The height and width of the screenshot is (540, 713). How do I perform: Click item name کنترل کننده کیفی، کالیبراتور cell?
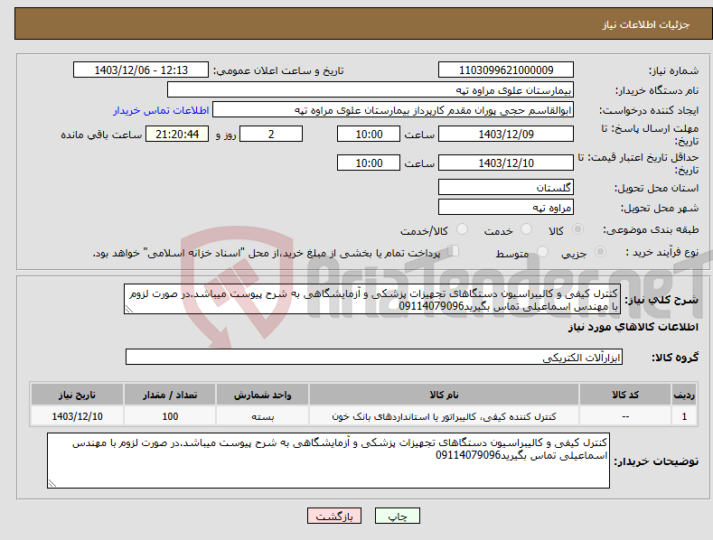[x=444, y=416]
